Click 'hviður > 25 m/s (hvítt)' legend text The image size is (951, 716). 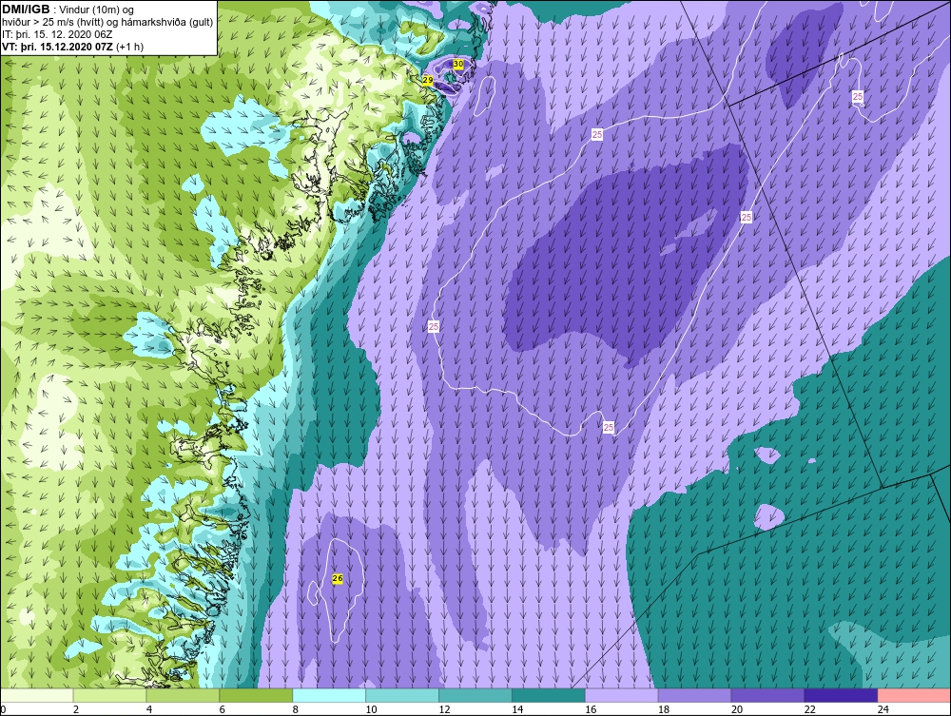click(x=57, y=23)
